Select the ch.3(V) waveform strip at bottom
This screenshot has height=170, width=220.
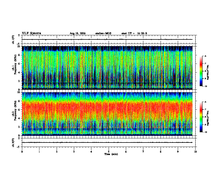(x=109, y=142)
